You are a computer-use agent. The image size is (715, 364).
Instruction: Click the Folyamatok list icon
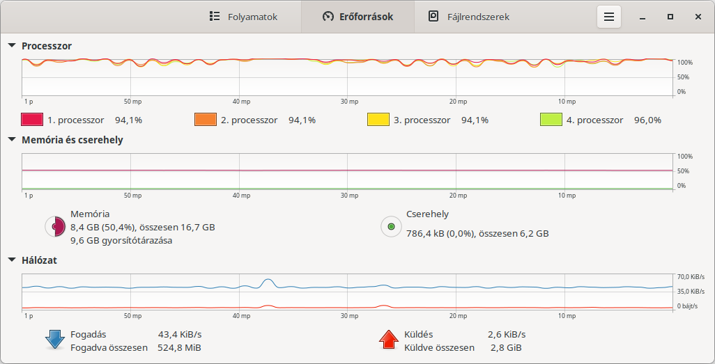point(215,17)
